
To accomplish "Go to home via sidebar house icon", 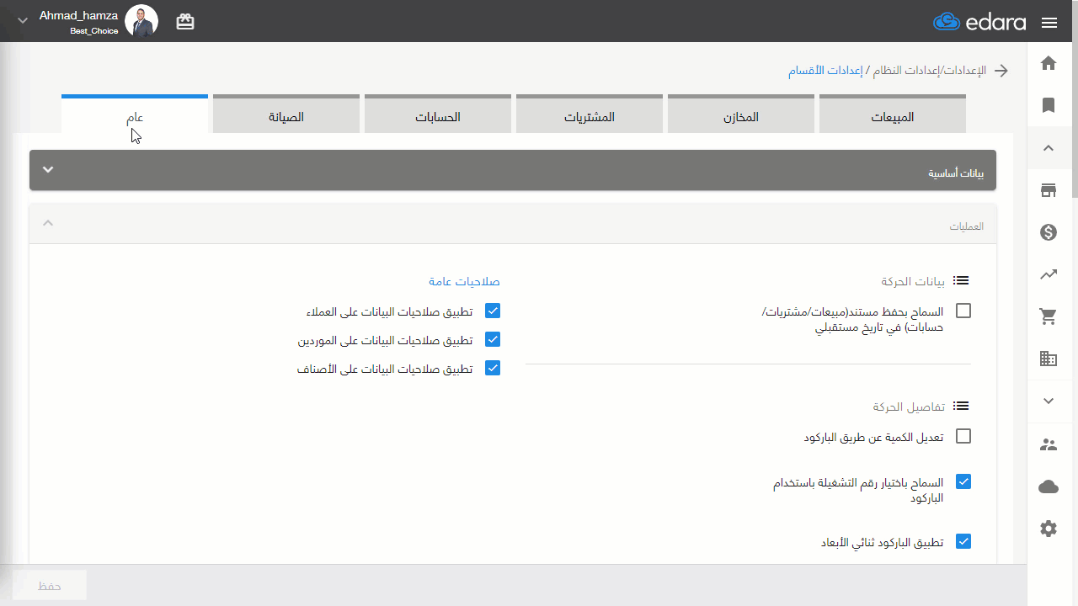I will (1049, 63).
